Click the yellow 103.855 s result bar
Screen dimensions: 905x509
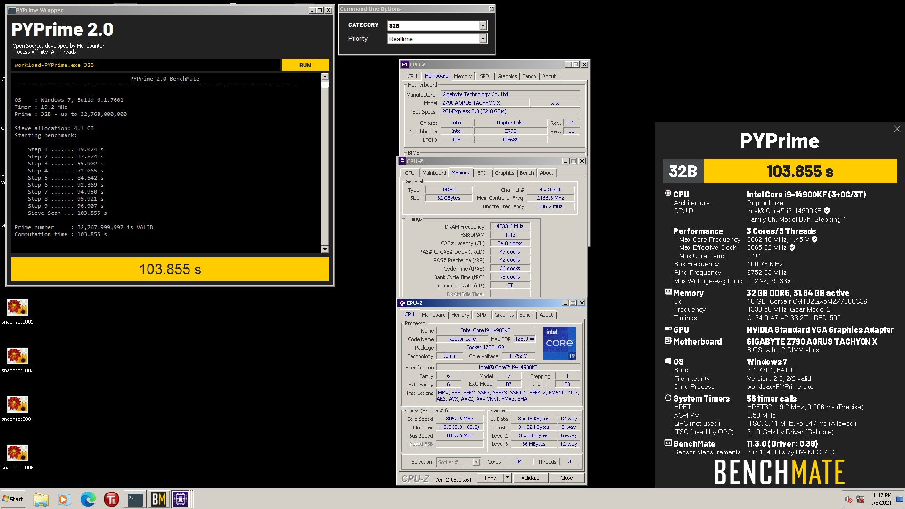[170, 269]
